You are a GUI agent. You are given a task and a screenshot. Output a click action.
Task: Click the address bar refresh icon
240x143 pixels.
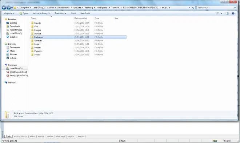193,8
